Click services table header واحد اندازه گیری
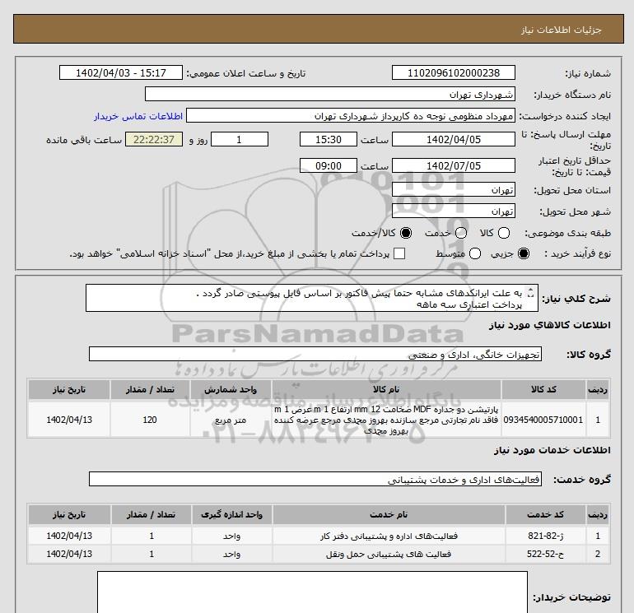This screenshot has width=634, height=613. 232,514
